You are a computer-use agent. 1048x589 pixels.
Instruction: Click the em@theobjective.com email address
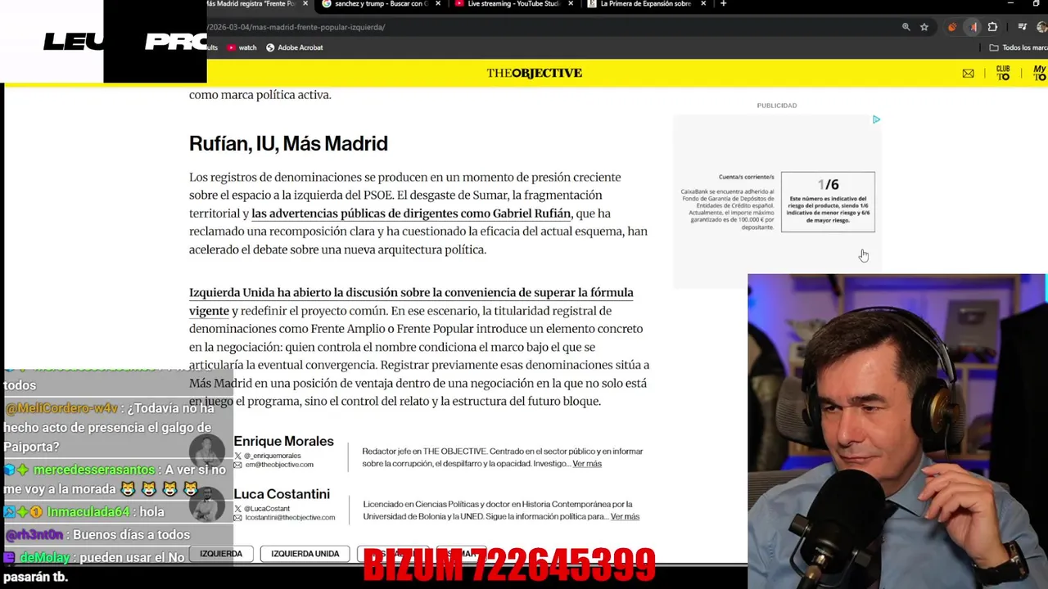[279, 465]
